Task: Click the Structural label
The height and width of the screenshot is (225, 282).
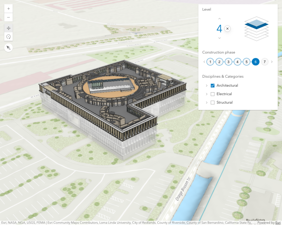Action: 224,102
